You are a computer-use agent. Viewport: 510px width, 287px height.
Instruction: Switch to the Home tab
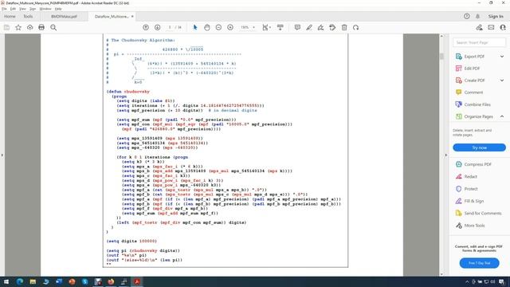click(10, 16)
